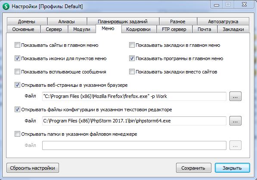Browse for text editor executable file

point(235,121)
